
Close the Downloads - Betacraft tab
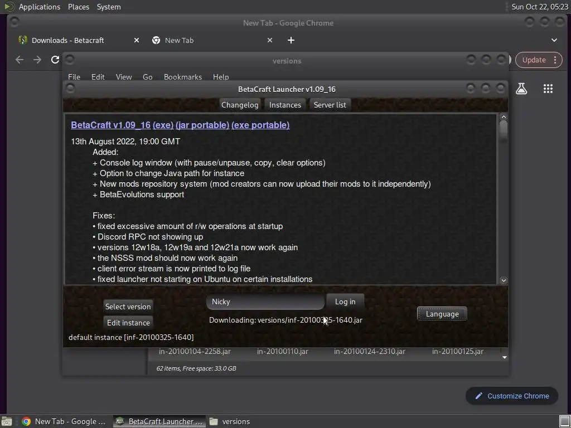pyautogui.click(x=137, y=40)
